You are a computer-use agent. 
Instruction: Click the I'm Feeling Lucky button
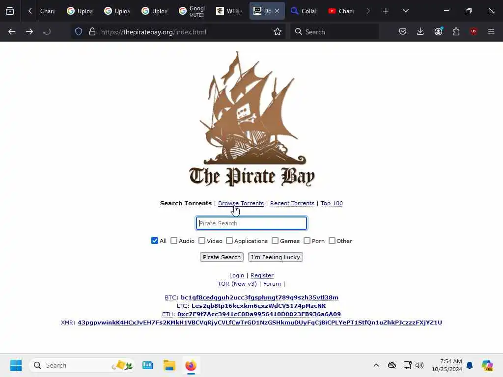[275, 257]
